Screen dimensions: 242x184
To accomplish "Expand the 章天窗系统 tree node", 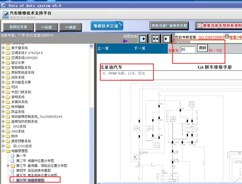I will pos(3,48).
